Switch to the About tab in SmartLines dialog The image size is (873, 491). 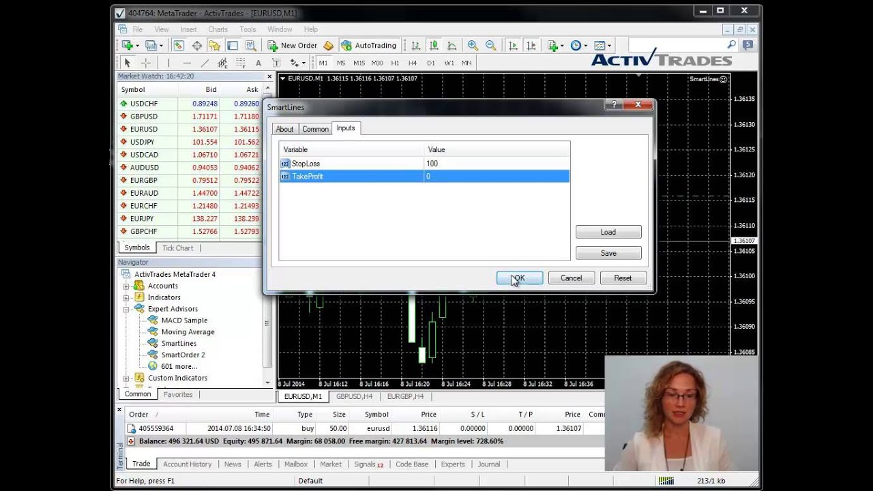[x=284, y=129]
